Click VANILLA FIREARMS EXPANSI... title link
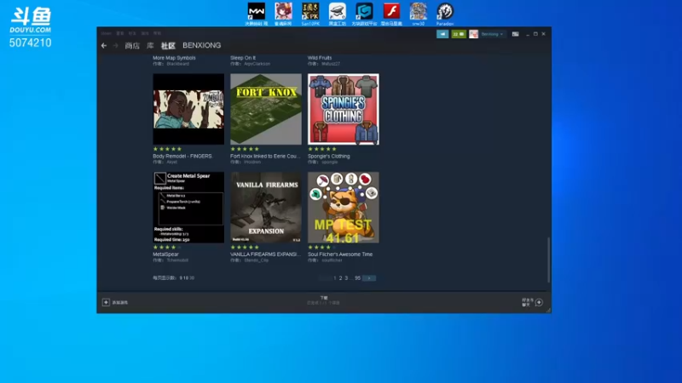This screenshot has width=682, height=383. [265, 254]
